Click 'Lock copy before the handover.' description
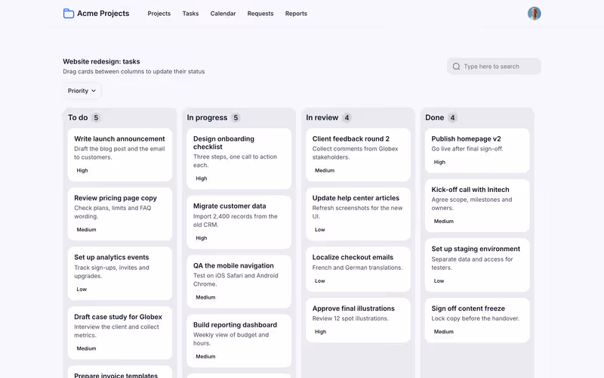Image resolution: width=604 pixels, height=378 pixels. pyautogui.click(x=476, y=318)
